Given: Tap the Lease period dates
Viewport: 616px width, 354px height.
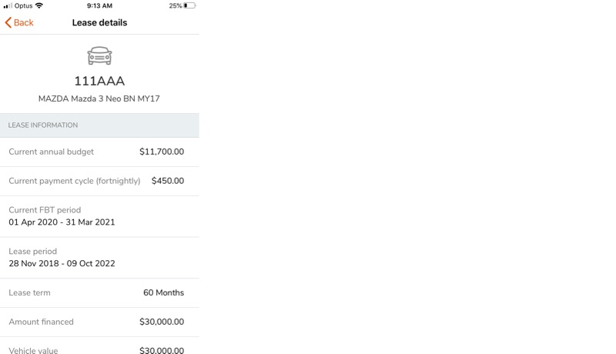Looking at the screenshot, I should pyautogui.click(x=62, y=263).
